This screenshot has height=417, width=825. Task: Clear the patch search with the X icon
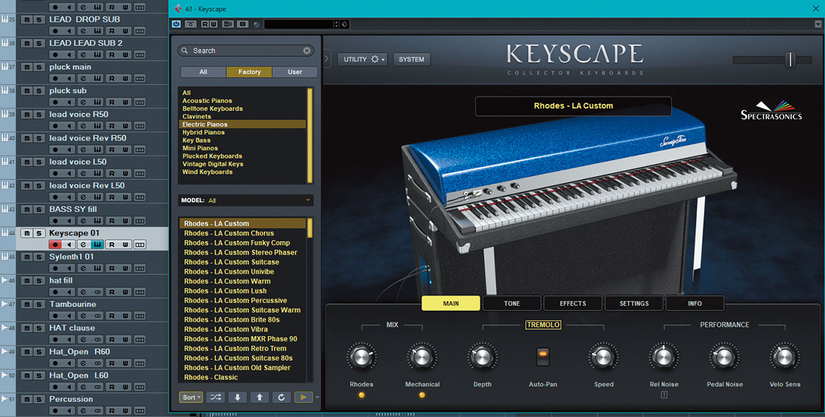coord(307,51)
